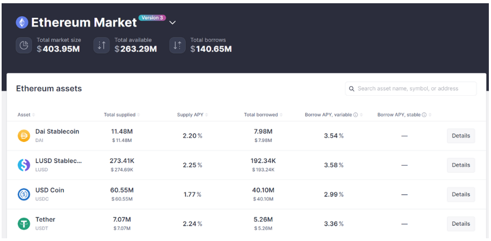
Task: Click the info icon next to Borrow APY, stable
Action: coord(424,115)
